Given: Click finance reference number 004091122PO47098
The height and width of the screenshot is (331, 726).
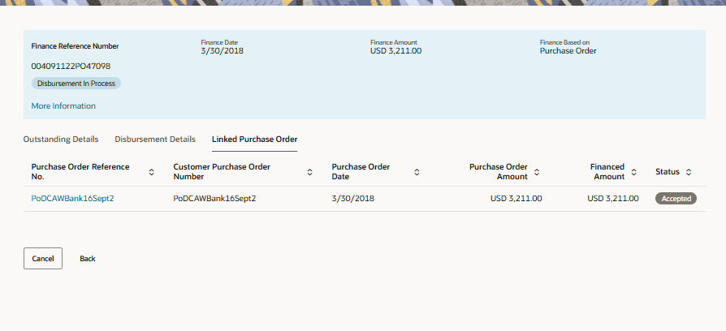Looking at the screenshot, I should 71,66.
